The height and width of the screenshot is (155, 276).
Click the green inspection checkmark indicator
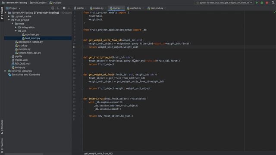(274, 12)
